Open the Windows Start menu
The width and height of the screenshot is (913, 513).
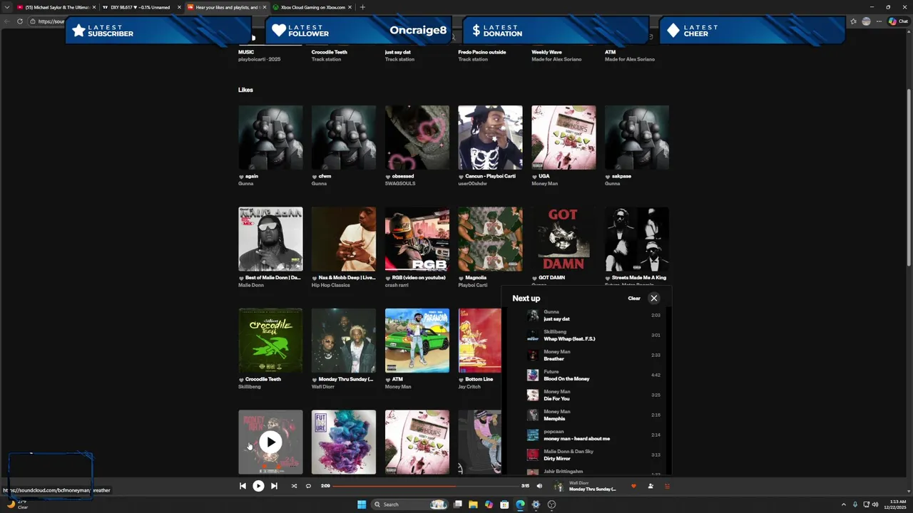click(362, 504)
